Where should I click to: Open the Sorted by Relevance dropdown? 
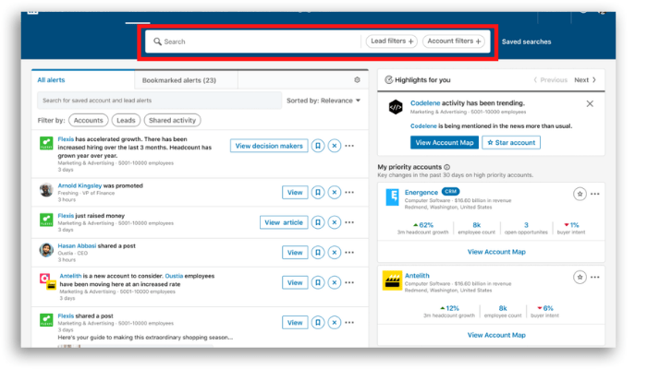[x=323, y=101]
